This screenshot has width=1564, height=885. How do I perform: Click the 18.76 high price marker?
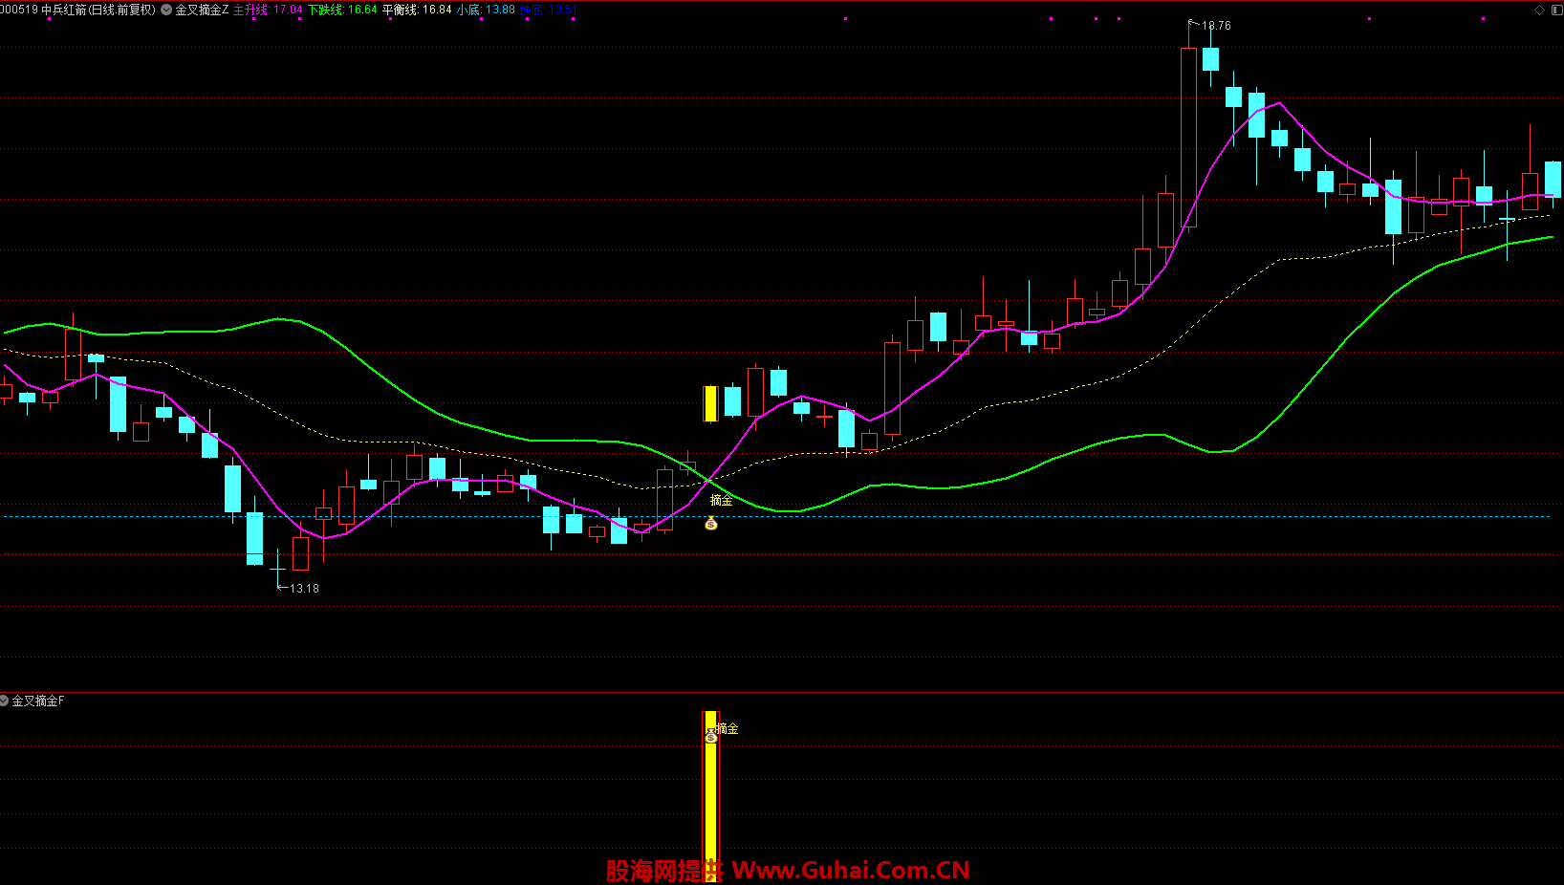(1216, 26)
